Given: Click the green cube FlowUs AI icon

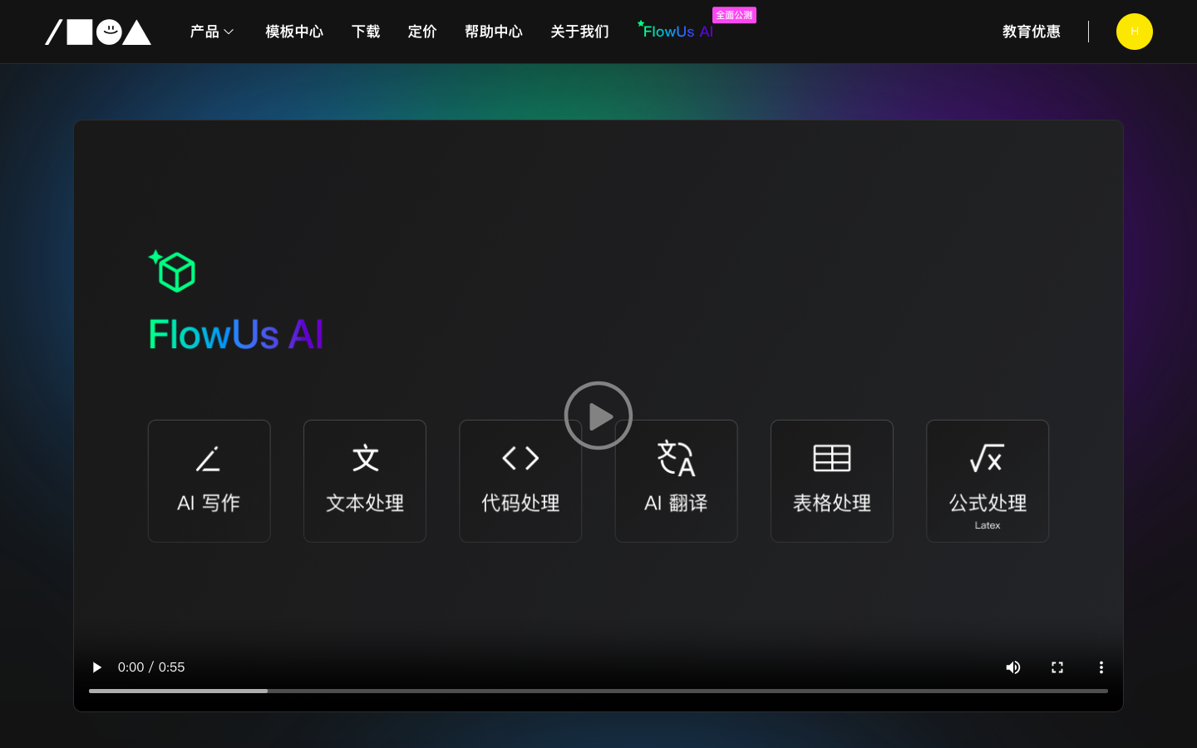Looking at the screenshot, I should tap(172, 271).
